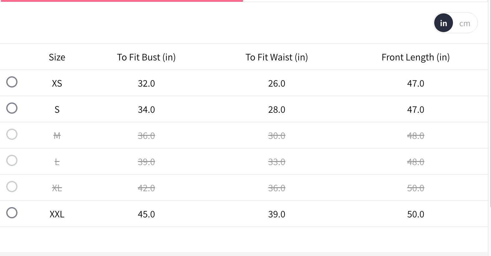This screenshot has width=491, height=256.
Task: Switch measurement units to cm
Action: coord(464,23)
